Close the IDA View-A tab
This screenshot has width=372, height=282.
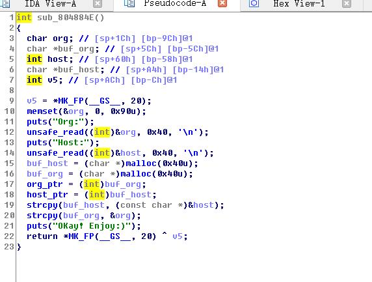click(x=98, y=3)
